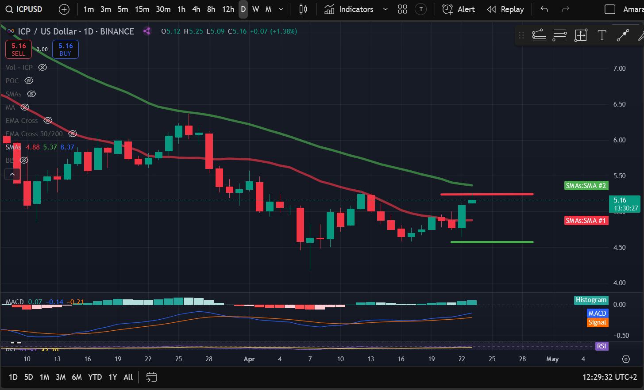
Task: Switch to the 15m timeframe
Action: pos(142,9)
